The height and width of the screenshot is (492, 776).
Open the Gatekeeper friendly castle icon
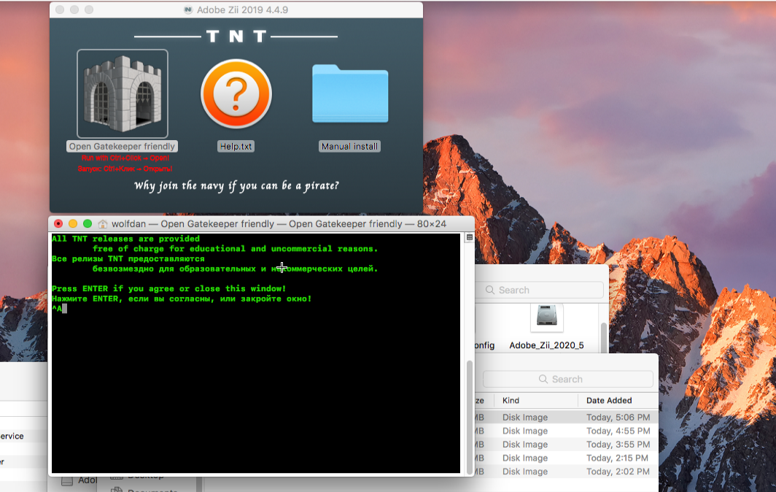coord(123,93)
